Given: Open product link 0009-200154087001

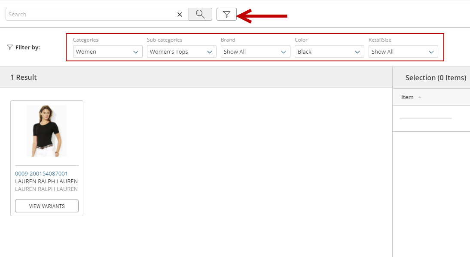Looking at the screenshot, I should point(41,173).
